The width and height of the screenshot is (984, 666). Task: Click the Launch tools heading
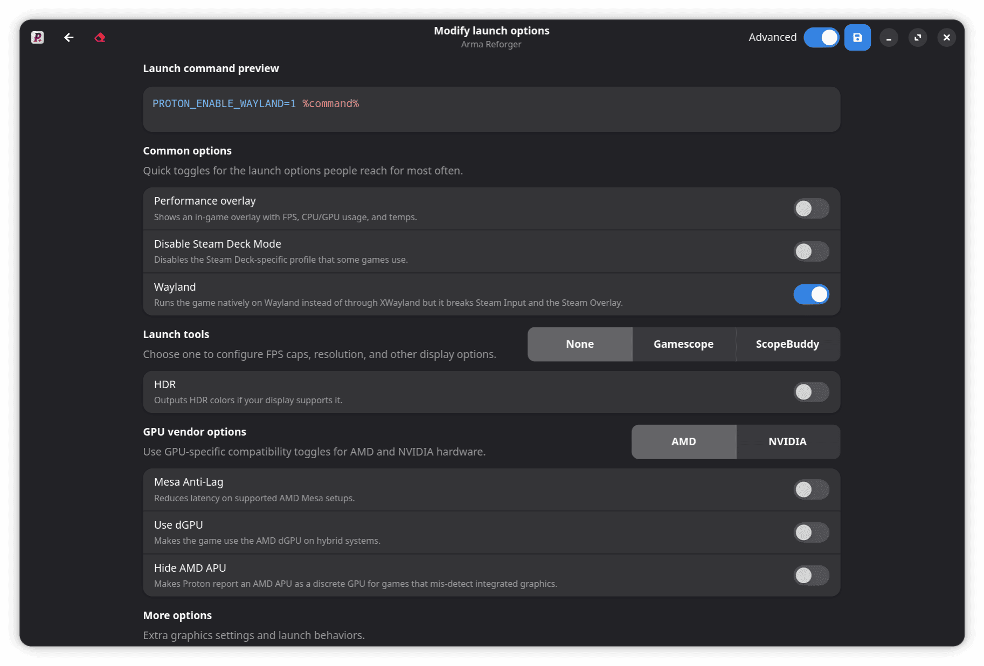(176, 334)
